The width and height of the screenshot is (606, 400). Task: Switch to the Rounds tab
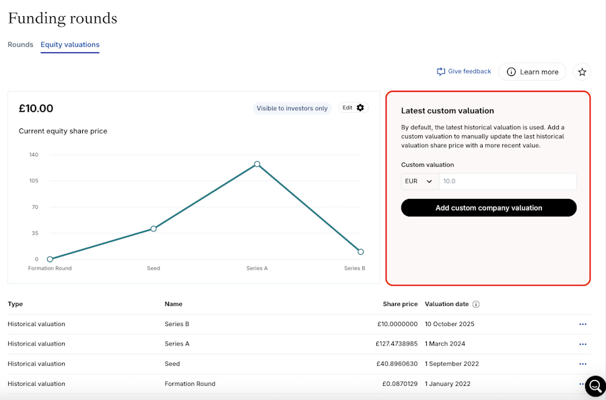coord(20,45)
